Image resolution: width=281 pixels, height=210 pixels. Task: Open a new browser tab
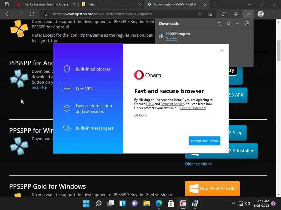click(x=215, y=4)
